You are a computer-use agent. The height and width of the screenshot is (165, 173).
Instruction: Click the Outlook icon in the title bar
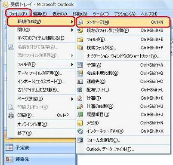pos(5,5)
